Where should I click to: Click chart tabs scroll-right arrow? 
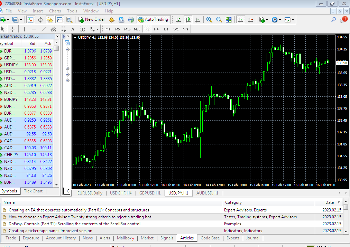(x=346, y=193)
